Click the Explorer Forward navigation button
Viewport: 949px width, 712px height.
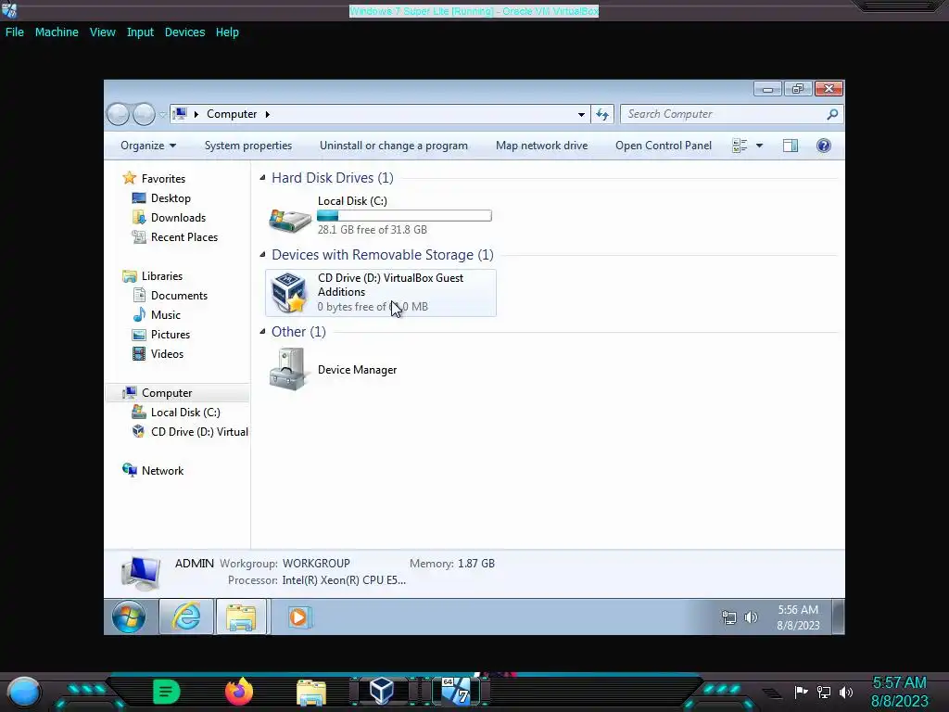(x=144, y=114)
